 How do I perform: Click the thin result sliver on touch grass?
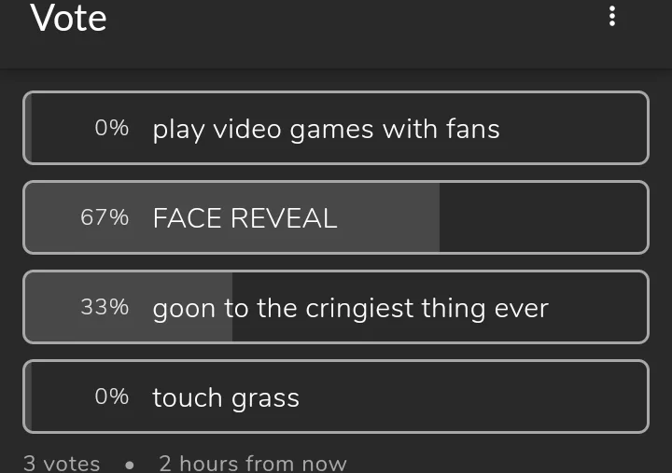[29, 396]
